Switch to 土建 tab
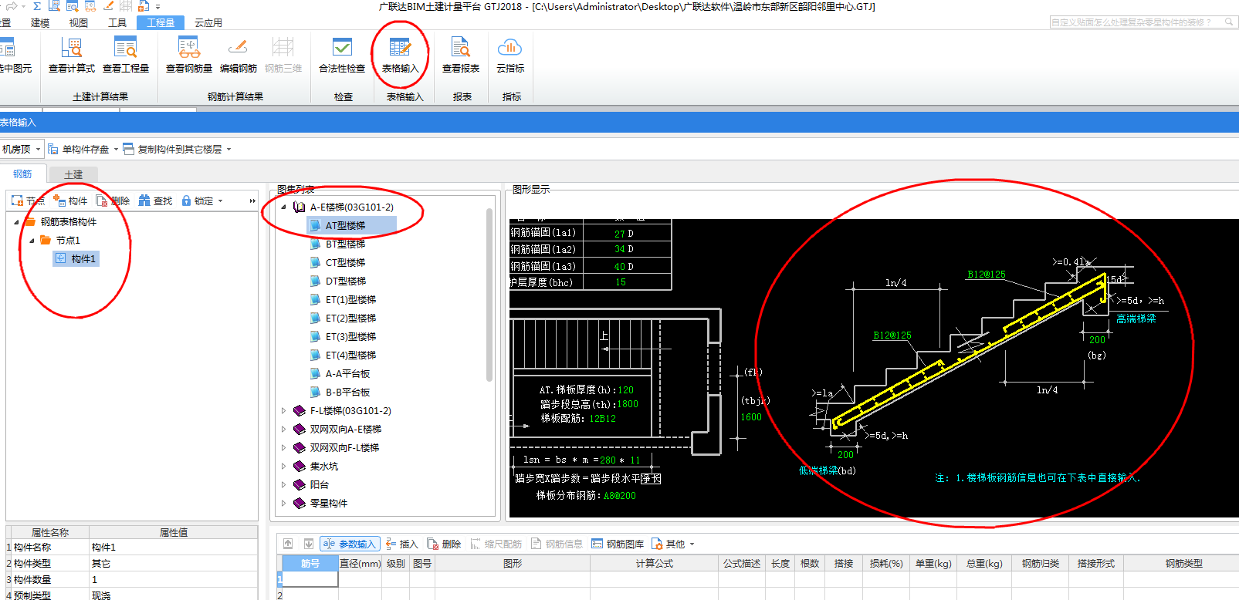The height and width of the screenshot is (600, 1239). pos(73,174)
